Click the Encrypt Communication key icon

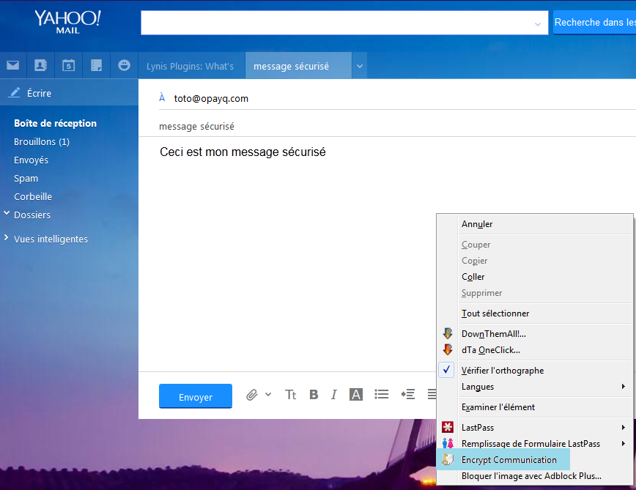pyautogui.click(x=448, y=459)
